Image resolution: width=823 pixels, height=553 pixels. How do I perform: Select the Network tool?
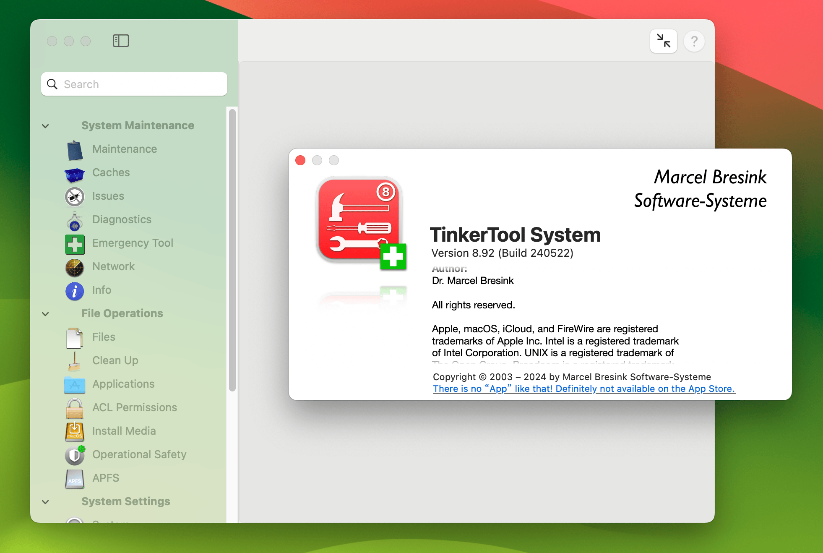tap(113, 266)
